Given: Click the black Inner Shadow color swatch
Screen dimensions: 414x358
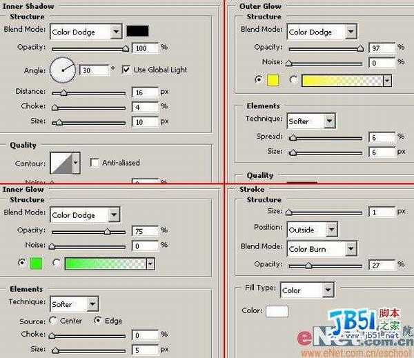Looking at the screenshot, I should tap(138, 31).
